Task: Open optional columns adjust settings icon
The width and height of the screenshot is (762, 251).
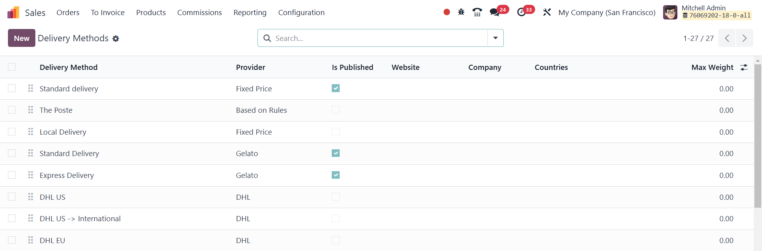Action: point(744,68)
